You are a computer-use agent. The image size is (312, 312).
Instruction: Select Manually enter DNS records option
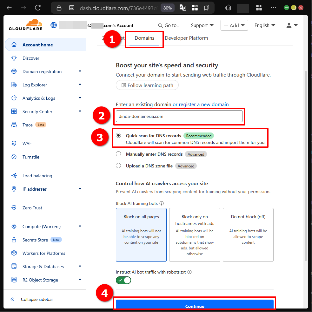(x=118, y=154)
